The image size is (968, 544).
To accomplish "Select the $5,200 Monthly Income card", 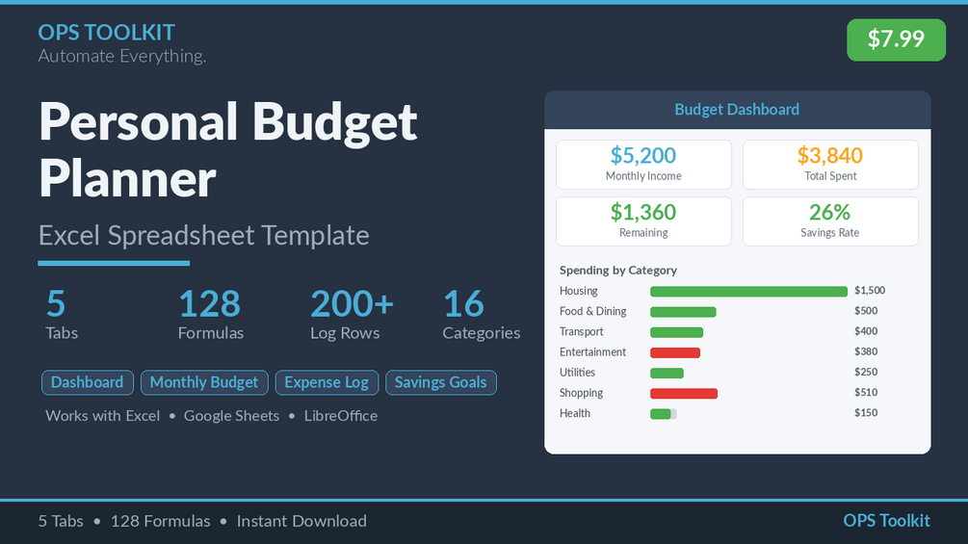I will (x=643, y=164).
